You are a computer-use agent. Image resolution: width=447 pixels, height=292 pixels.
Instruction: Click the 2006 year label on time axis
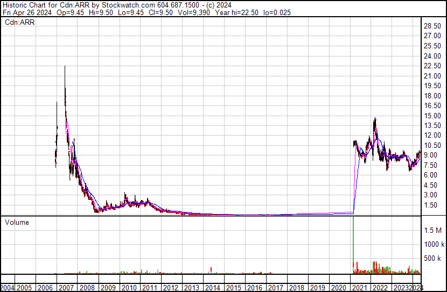(45, 288)
